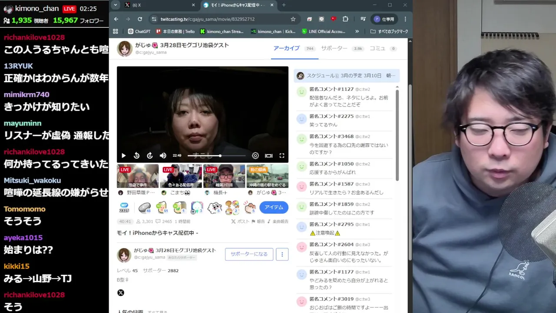Go back in browser
The height and width of the screenshot is (313, 556).
click(116, 19)
